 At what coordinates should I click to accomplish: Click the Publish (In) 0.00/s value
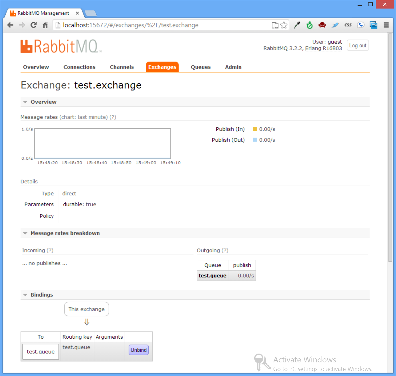click(x=267, y=129)
